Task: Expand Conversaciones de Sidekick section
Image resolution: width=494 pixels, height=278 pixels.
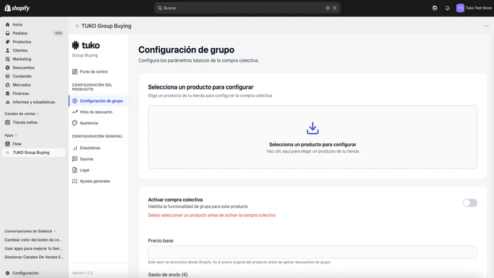Action: (30, 231)
